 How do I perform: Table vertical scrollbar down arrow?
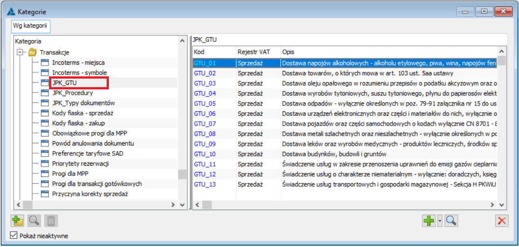pyautogui.click(x=502, y=205)
